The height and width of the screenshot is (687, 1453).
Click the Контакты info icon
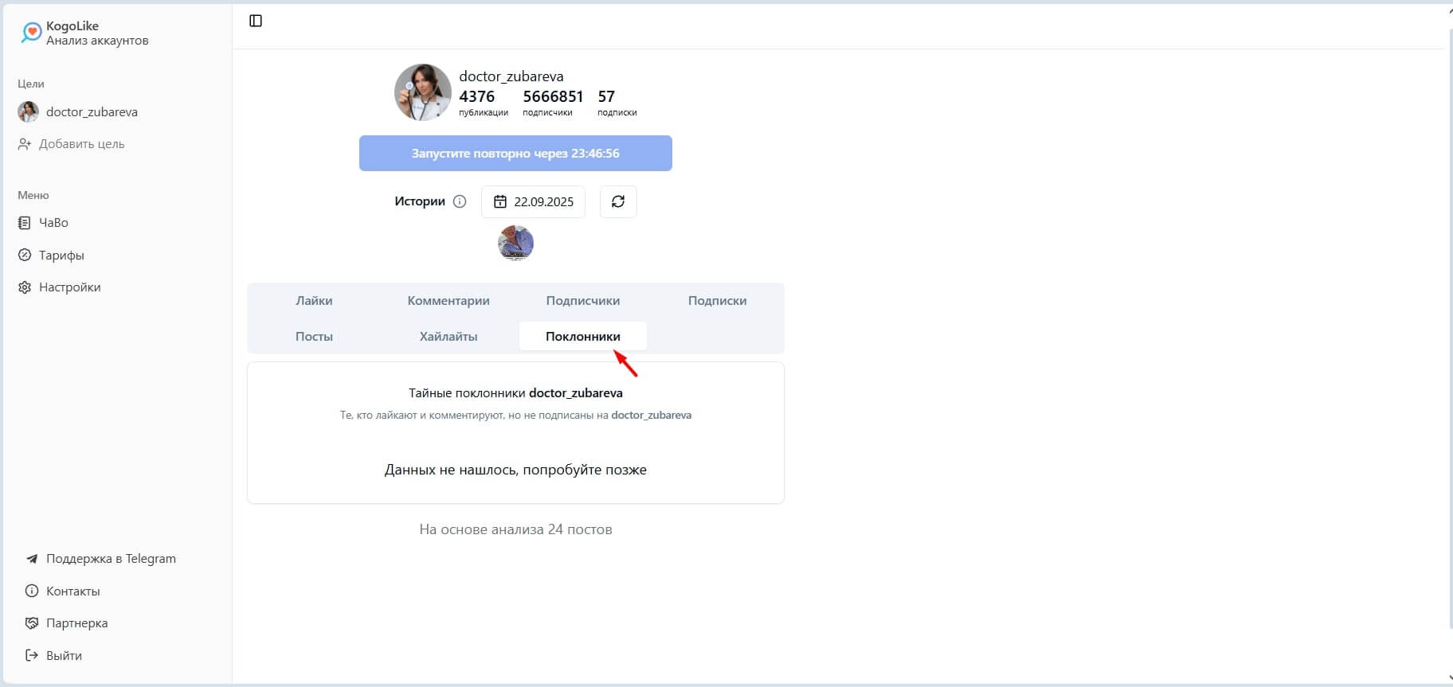click(x=32, y=591)
